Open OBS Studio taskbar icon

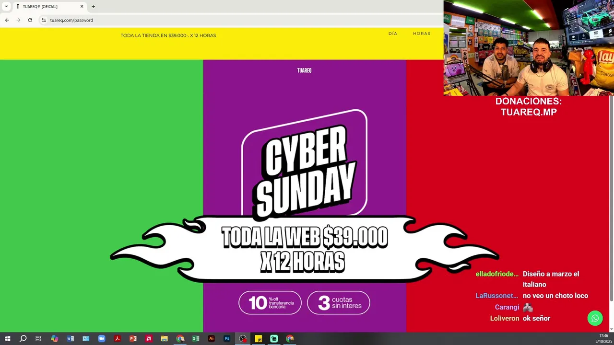tap(243, 339)
